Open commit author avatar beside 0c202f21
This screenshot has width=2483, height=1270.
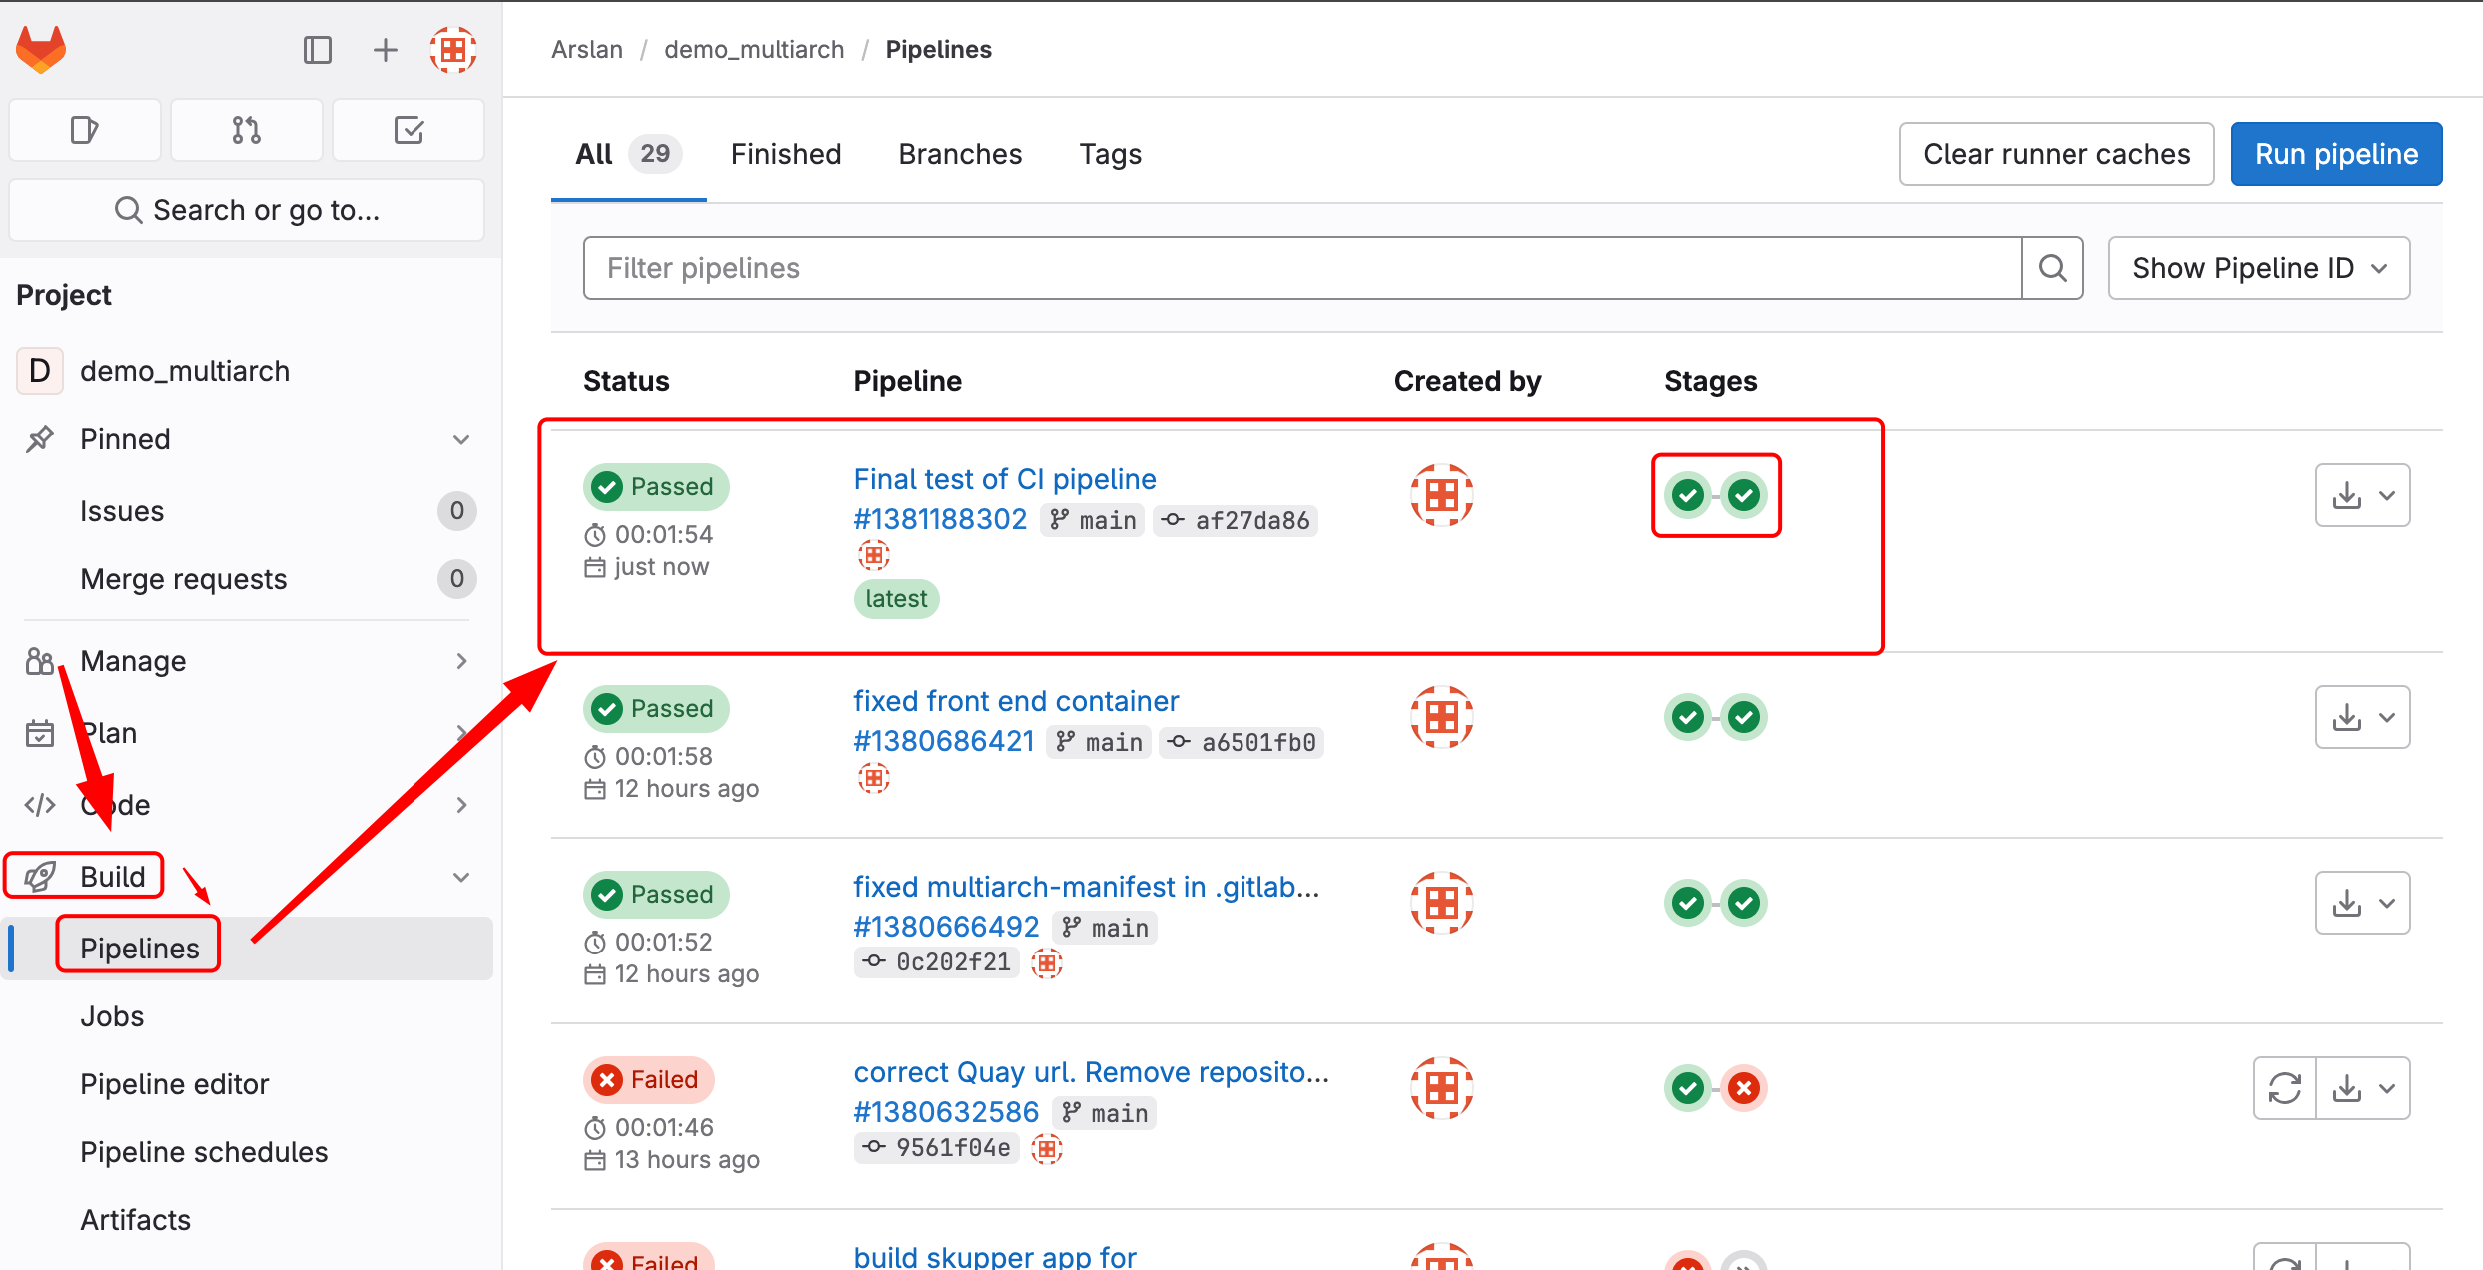pos(1046,962)
